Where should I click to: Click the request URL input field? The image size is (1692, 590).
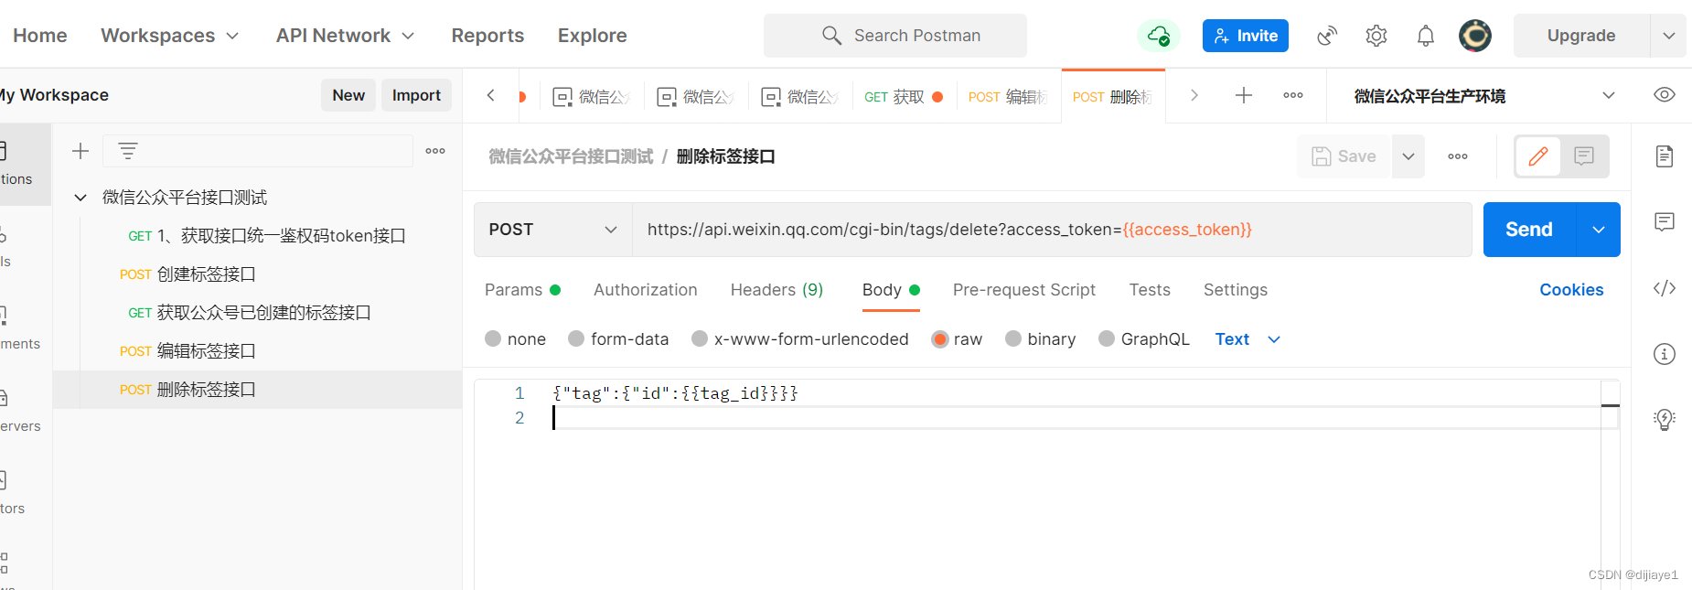[1052, 230]
